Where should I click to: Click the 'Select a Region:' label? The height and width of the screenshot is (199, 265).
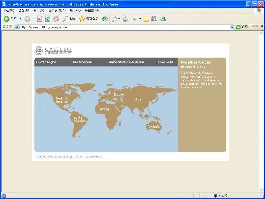pyautogui.click(x=46, y=62)
